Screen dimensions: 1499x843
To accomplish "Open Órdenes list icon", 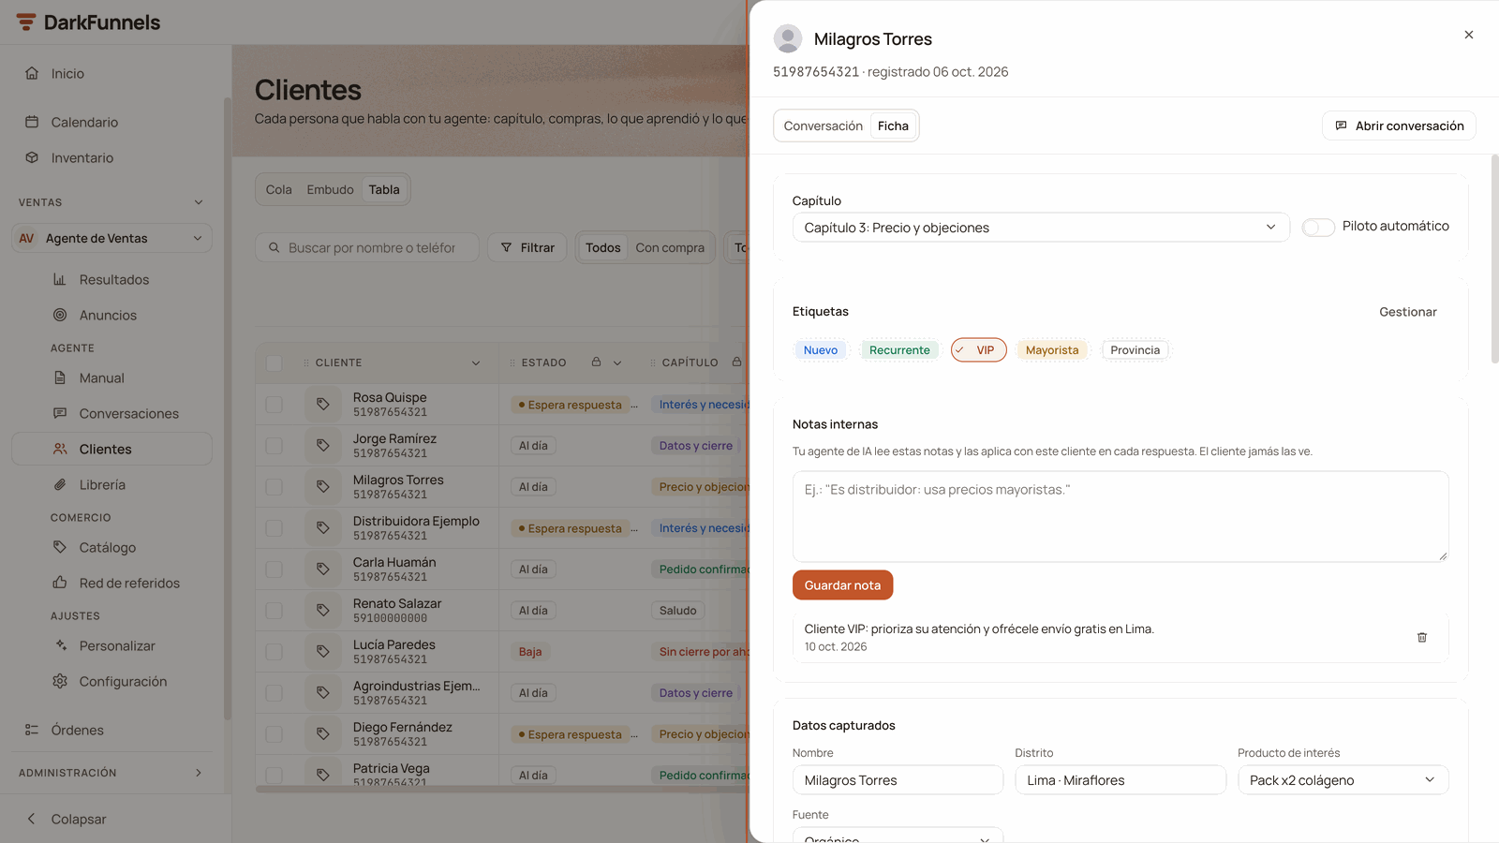I will pyautogui.click(x=32, y=730).
